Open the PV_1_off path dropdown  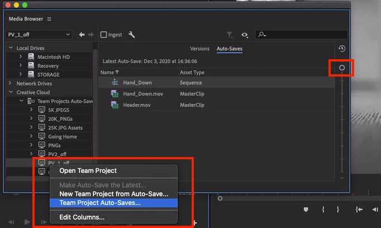[x=39, y=35]
